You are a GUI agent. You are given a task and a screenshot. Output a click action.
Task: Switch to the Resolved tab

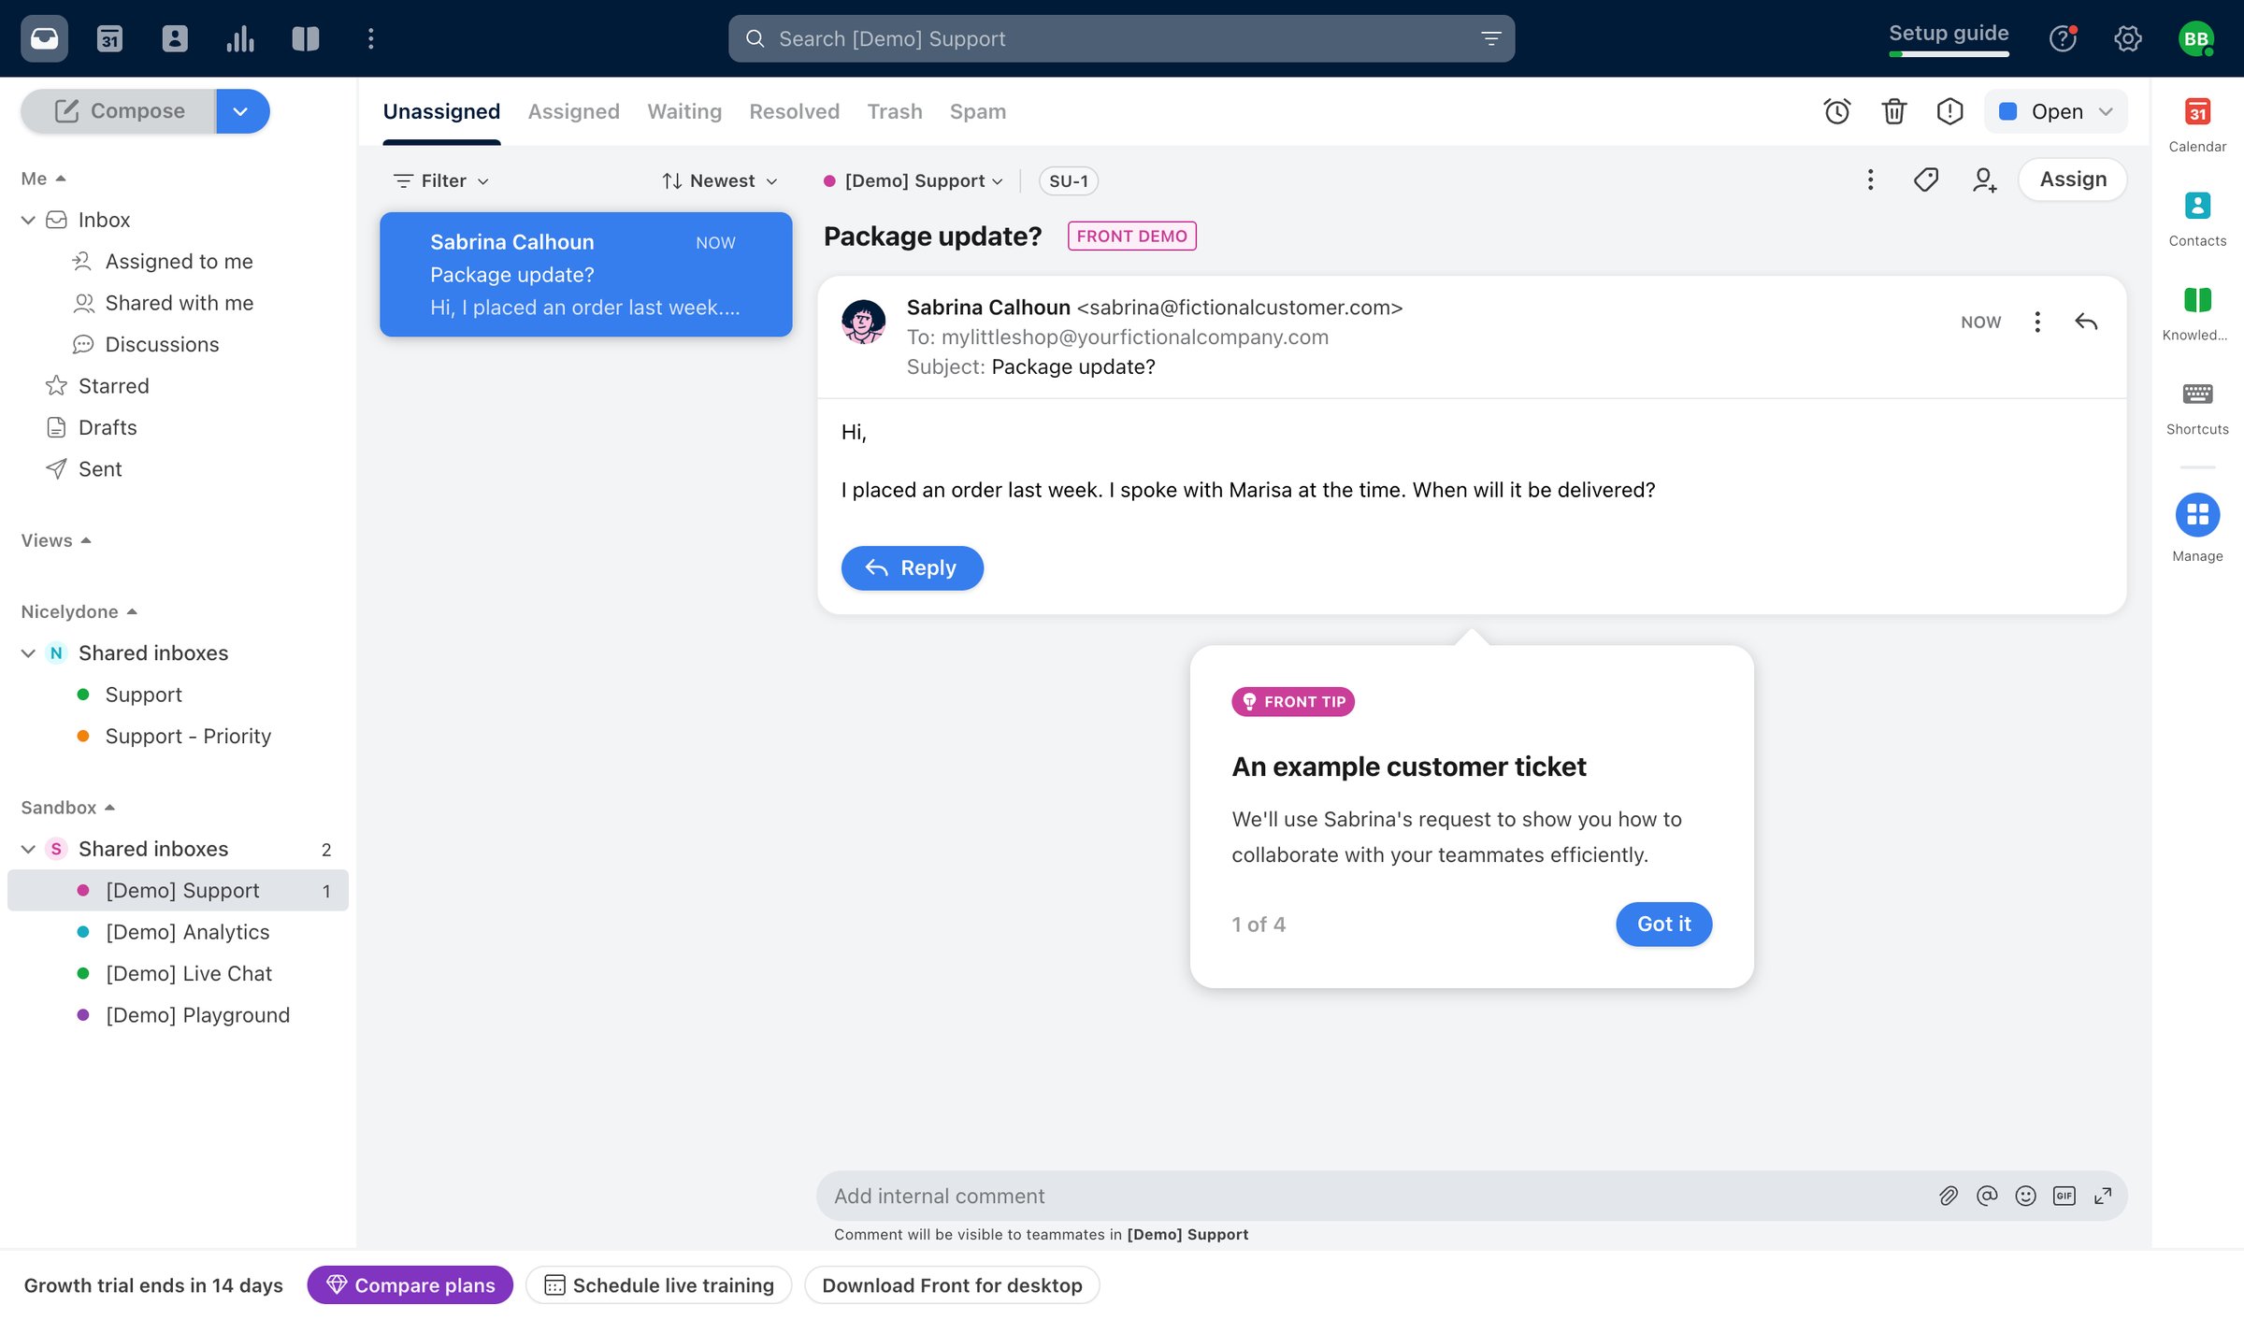[794, 111]
